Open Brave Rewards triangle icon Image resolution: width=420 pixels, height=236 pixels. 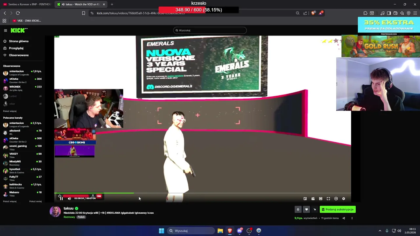[321, 13]
